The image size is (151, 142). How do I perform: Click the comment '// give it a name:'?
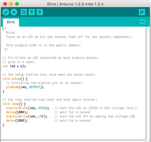18,62
